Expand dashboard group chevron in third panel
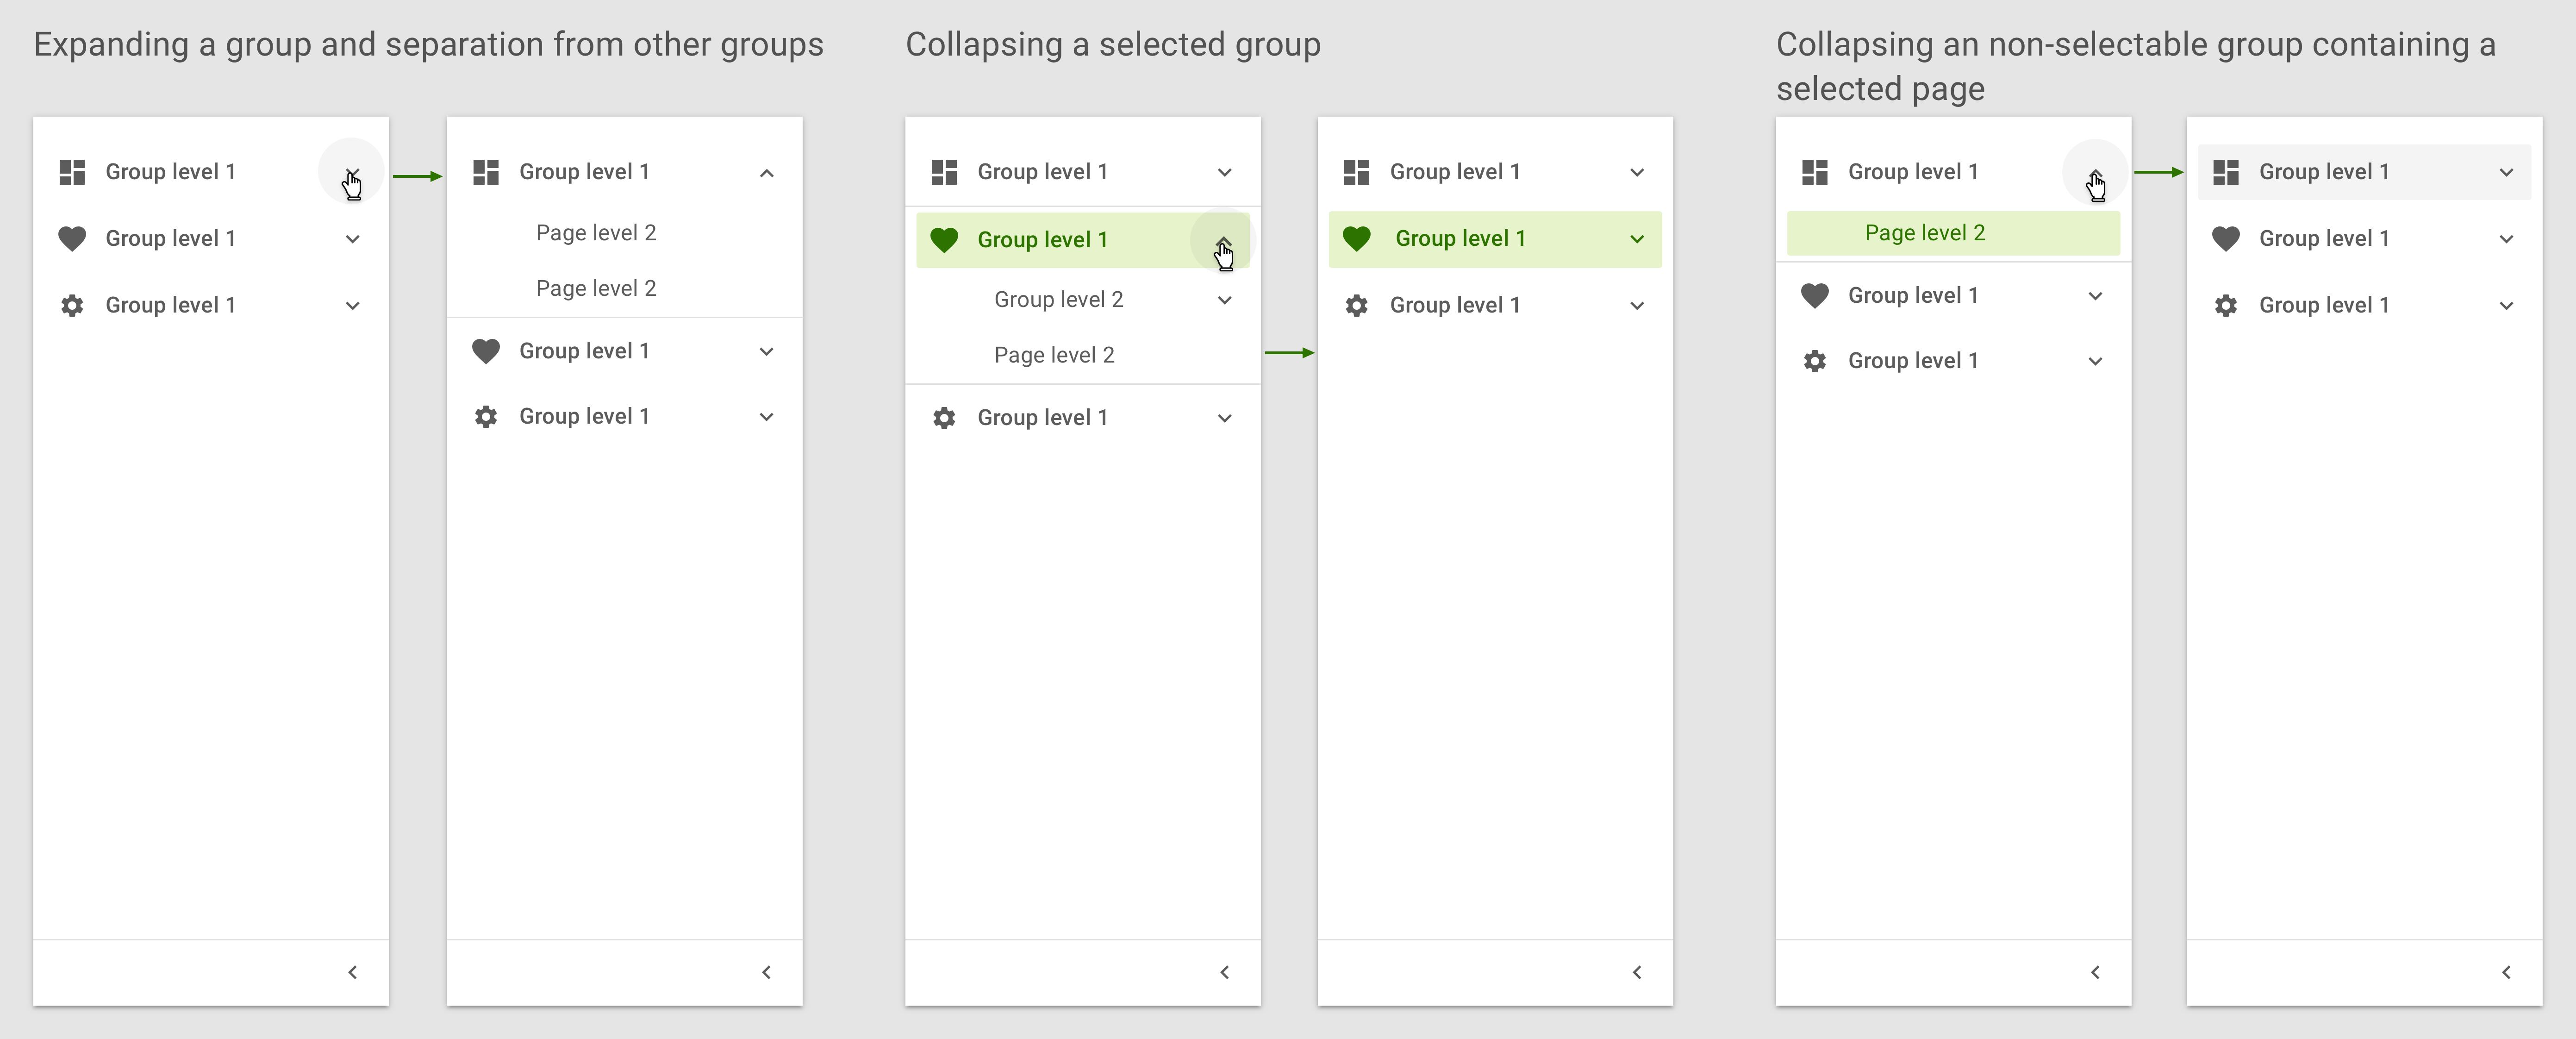 pyautogui.click(x=1224, y=172)
